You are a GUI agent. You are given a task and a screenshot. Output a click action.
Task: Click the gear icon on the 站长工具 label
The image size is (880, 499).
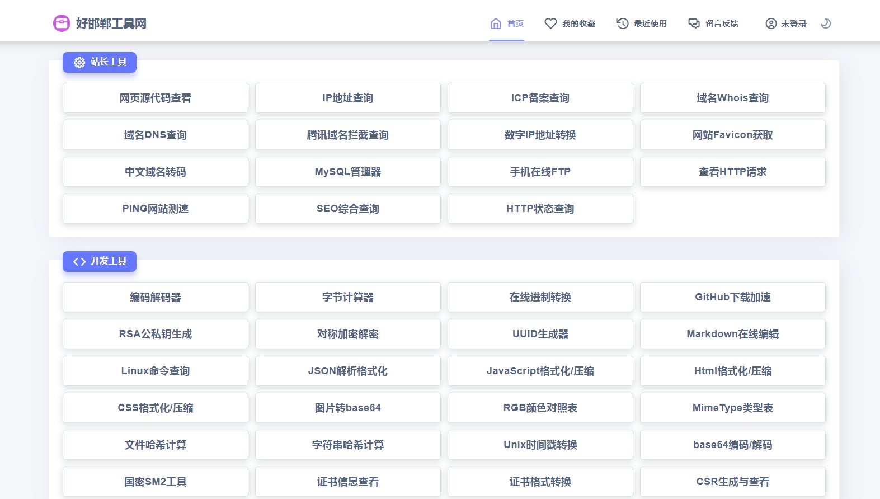(x=79, y=63)
